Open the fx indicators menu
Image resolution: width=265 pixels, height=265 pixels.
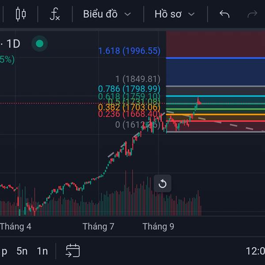(54, 14)
